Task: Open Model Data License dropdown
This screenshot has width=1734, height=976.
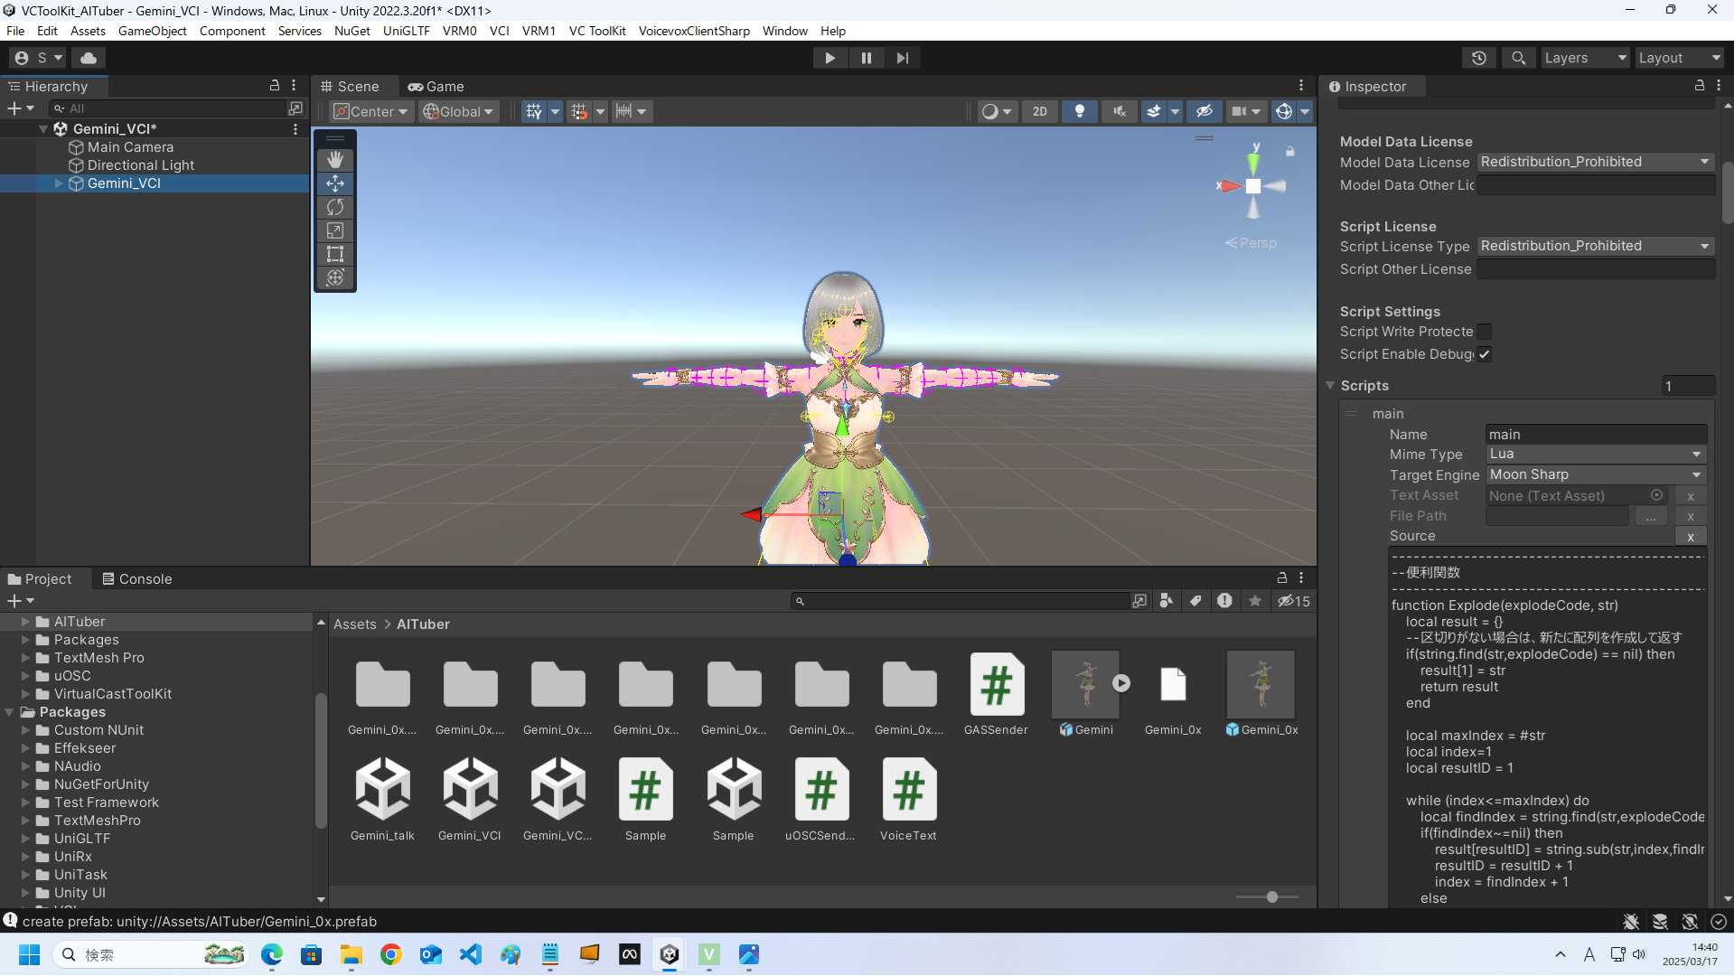Action: pyautogui.click(x=1596, y=162)
